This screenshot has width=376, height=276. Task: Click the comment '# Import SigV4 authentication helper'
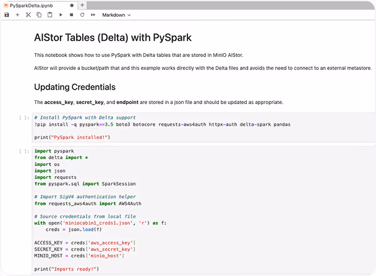tap(85, 197)
